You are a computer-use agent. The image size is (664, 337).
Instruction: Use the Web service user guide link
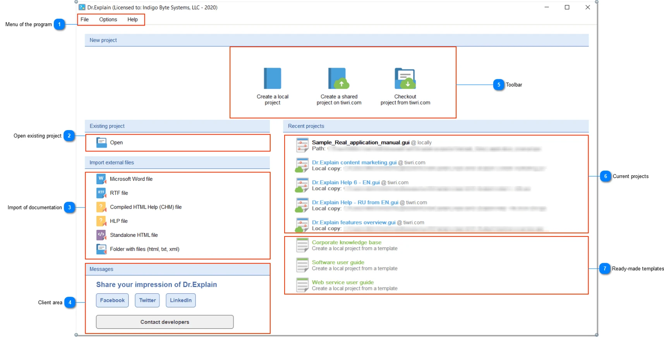click(343, 282)
